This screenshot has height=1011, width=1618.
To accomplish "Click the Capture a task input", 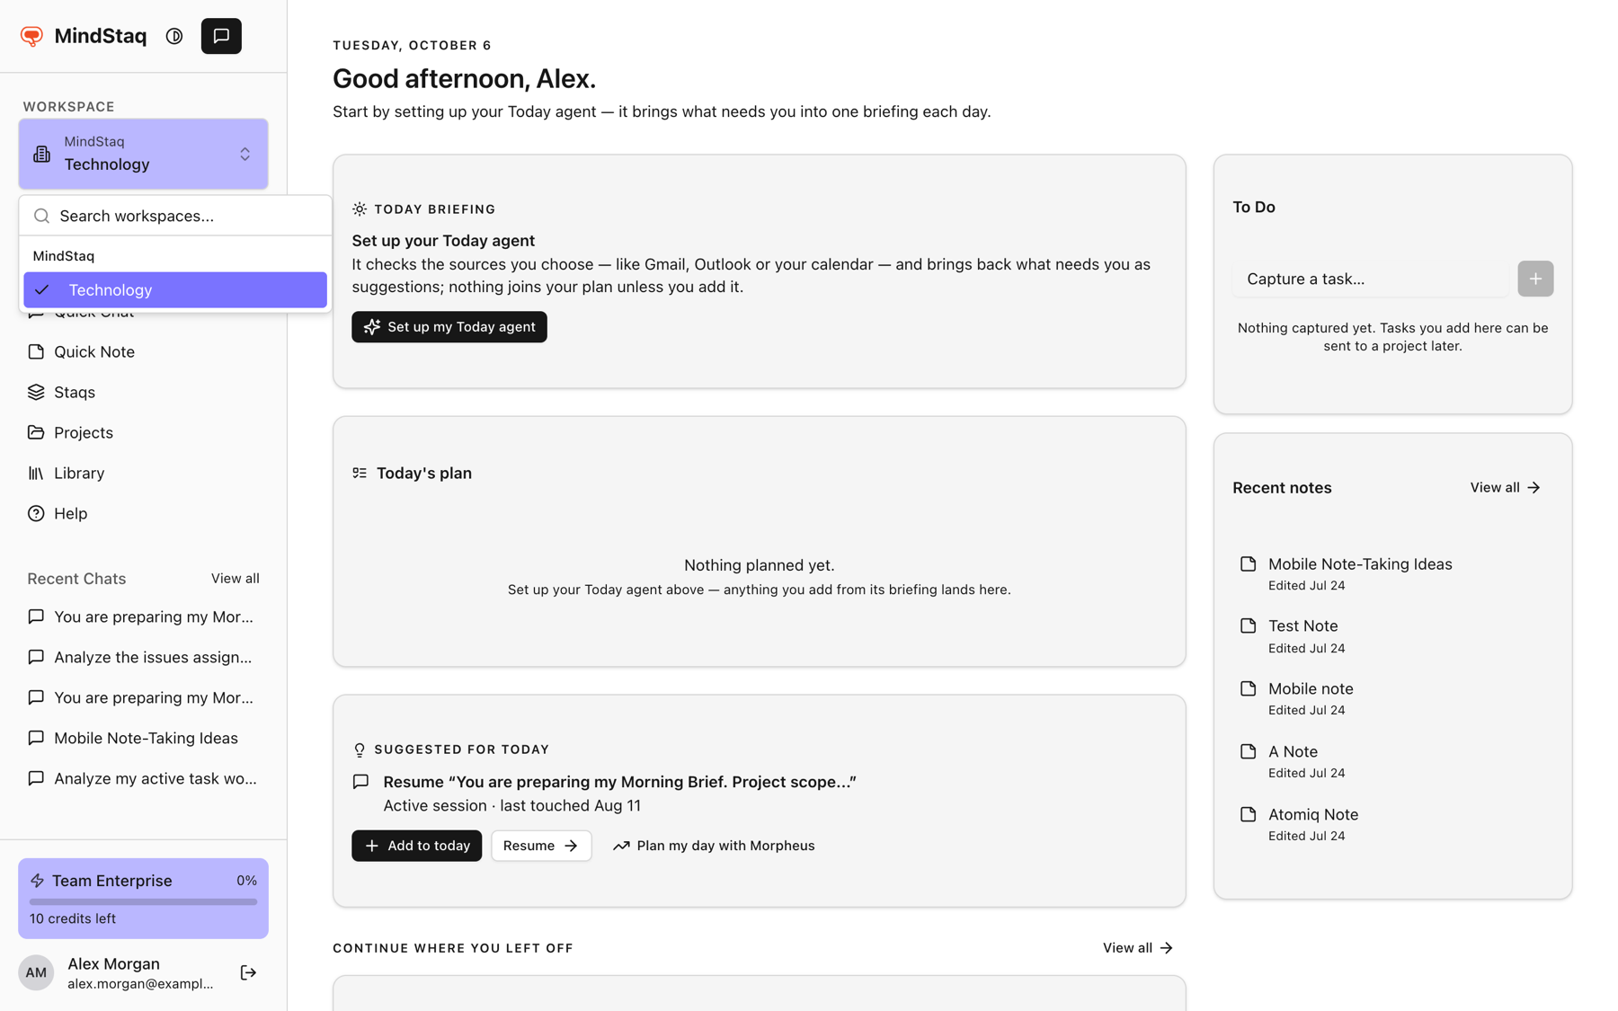I will pyautogui.click(x=1371, y=279).
